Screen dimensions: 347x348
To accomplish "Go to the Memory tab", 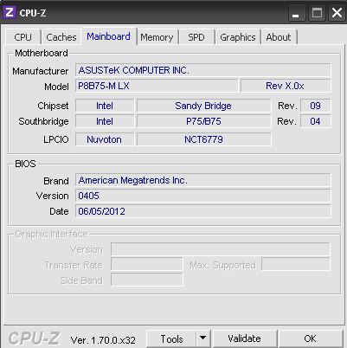I will click(157, 37).
